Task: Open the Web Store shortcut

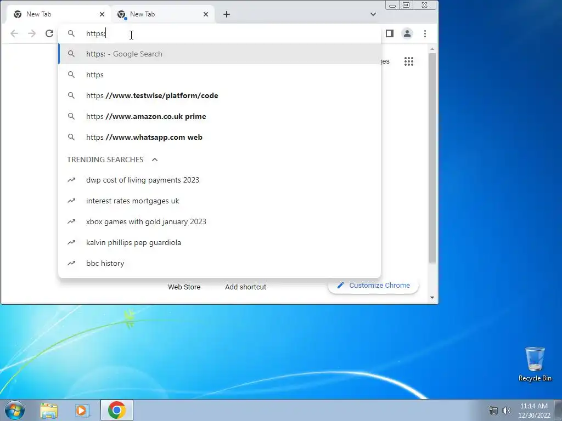Action: tap(184, 287)
